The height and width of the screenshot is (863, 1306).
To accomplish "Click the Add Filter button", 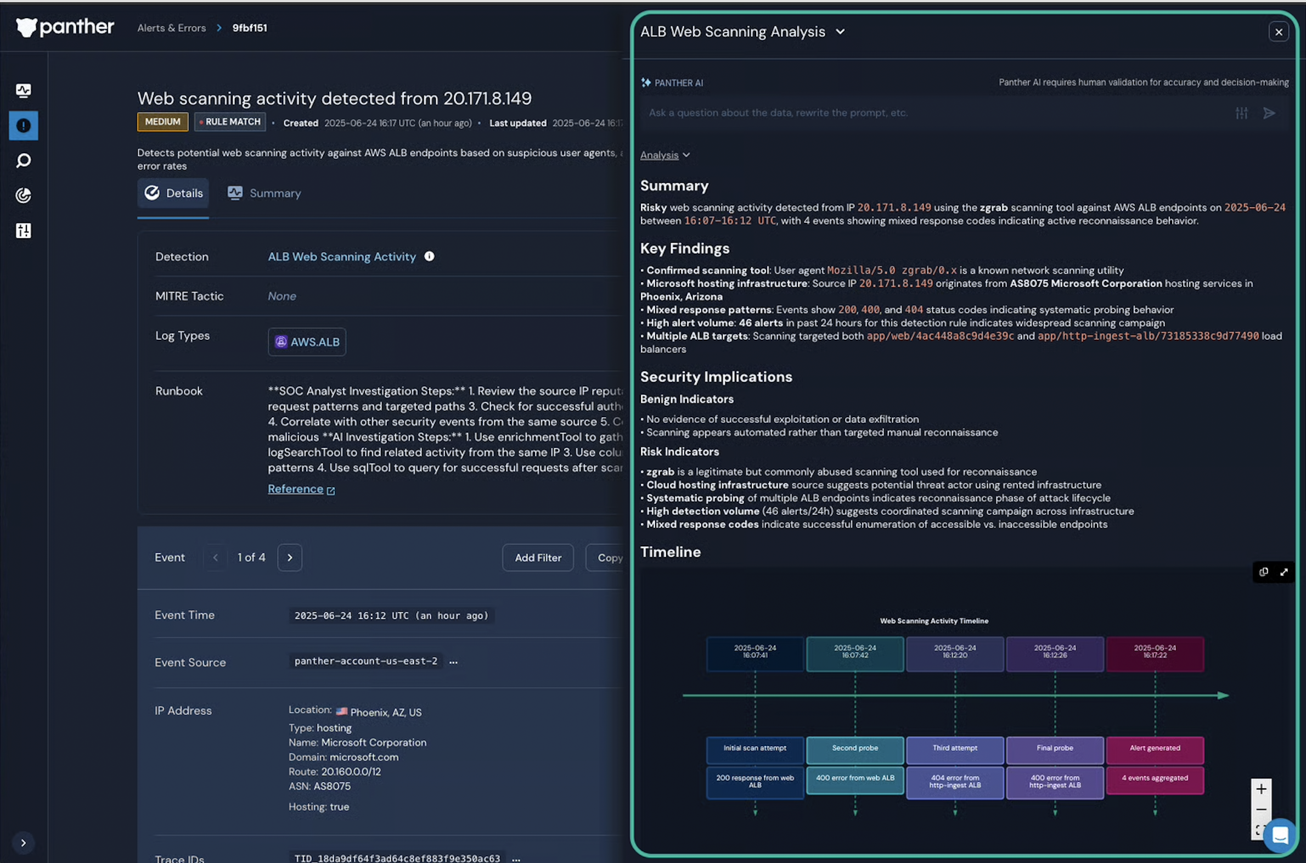I will tap(537, 558).
